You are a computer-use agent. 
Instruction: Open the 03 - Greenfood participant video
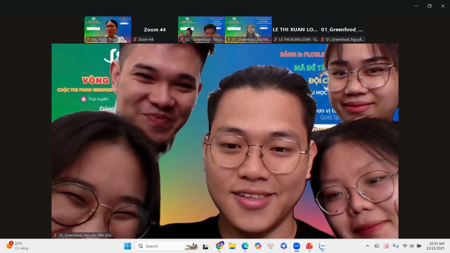[x=201, y=29]
